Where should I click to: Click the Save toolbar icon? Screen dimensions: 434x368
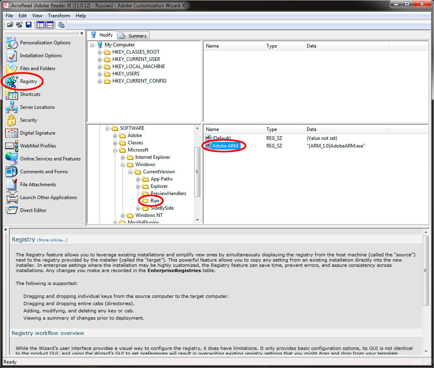(29, 25)
